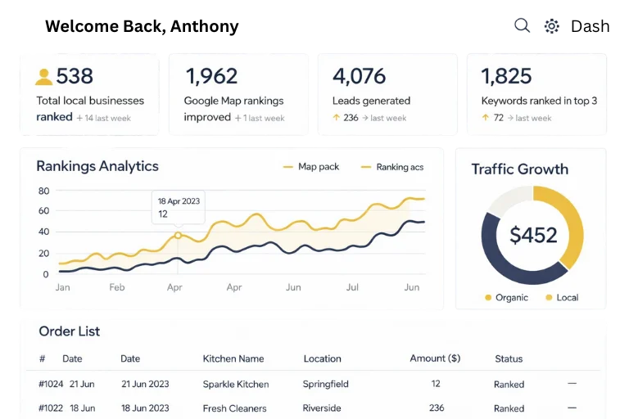Image resolution: width=629 pixels, height=419 pixels.
Task: Click the dash icon in Sparkle Kitchen row
Action: [x=572, y=383]
